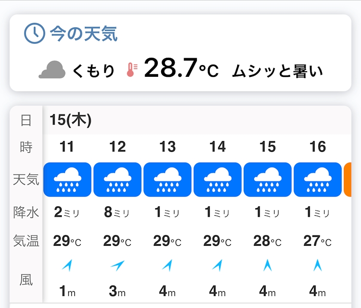This screenshot has height=308, width=361.
Task: Click the 降水 row label
Action: point(26,212)
